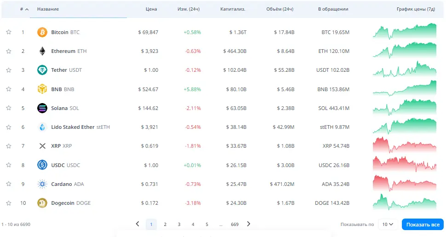Click the Tether logo icon
This screenshot has height=237, width=446.
[x=42, y=70]
